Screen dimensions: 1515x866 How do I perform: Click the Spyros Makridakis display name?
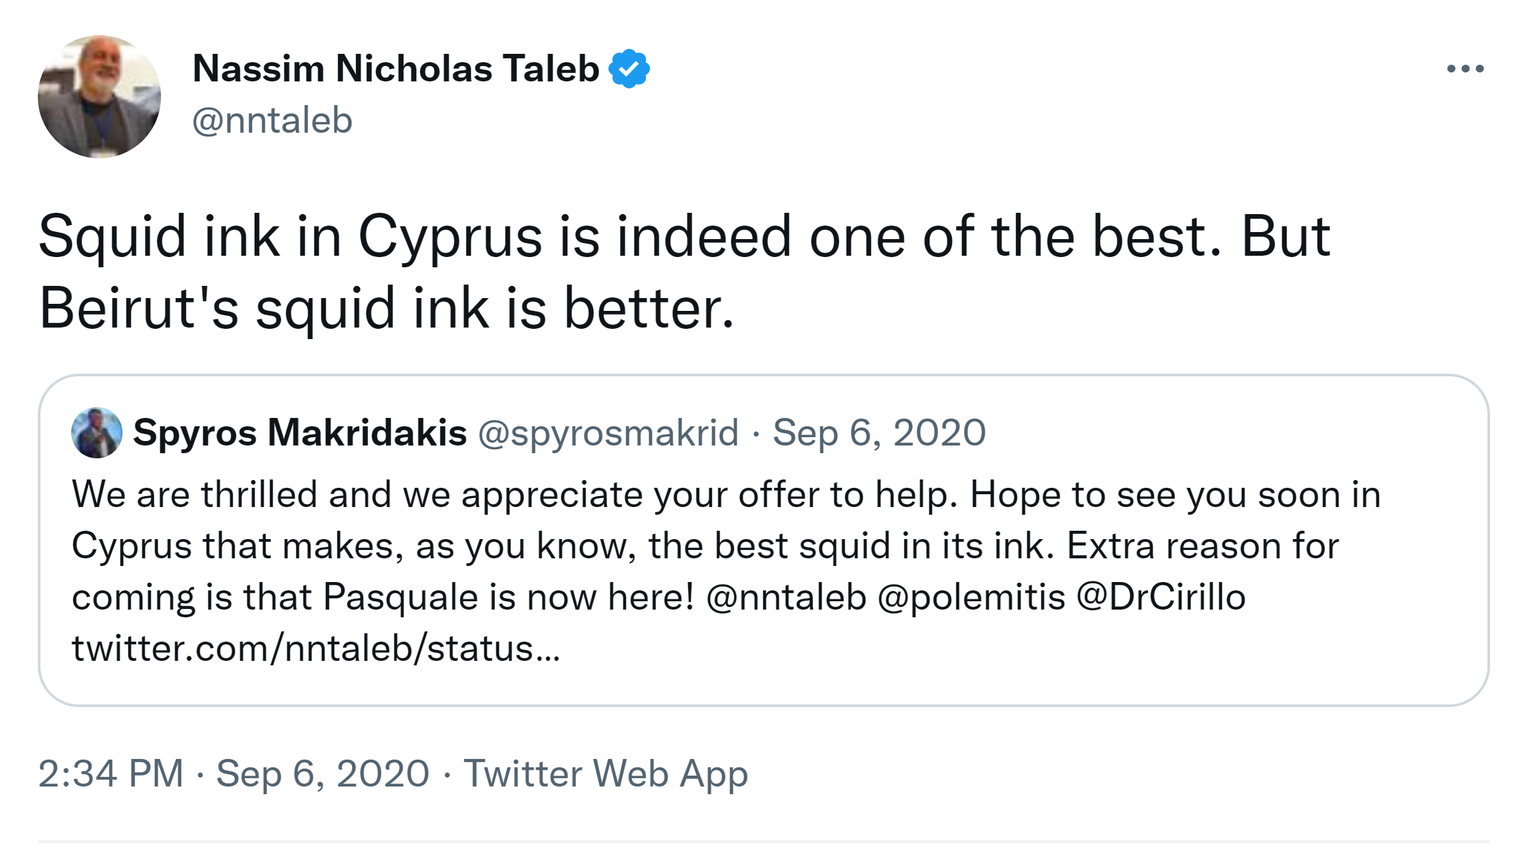click(x=300, y=433)
